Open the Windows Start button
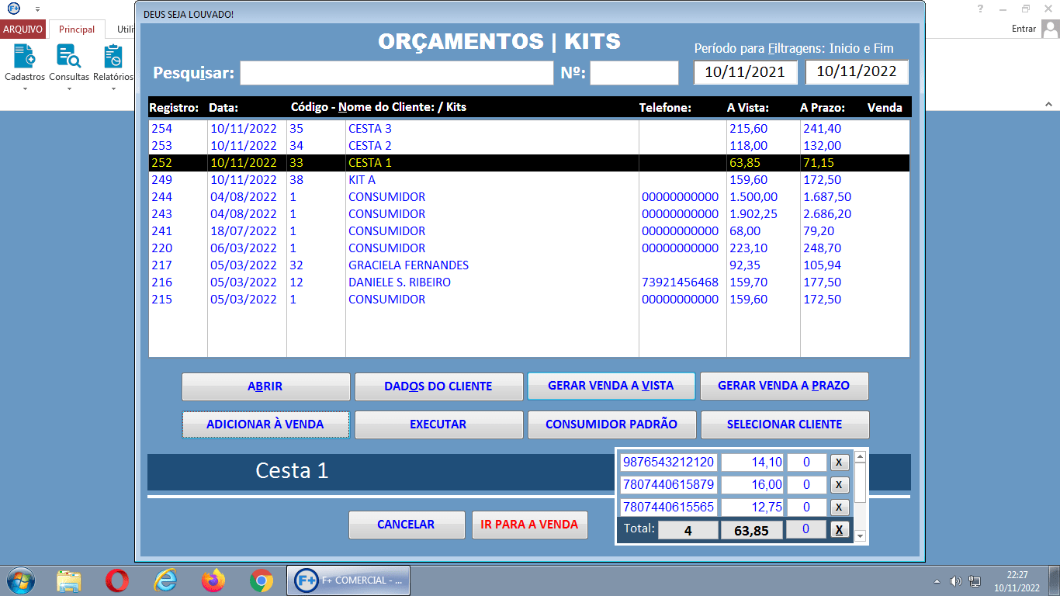 coord(20,580)
